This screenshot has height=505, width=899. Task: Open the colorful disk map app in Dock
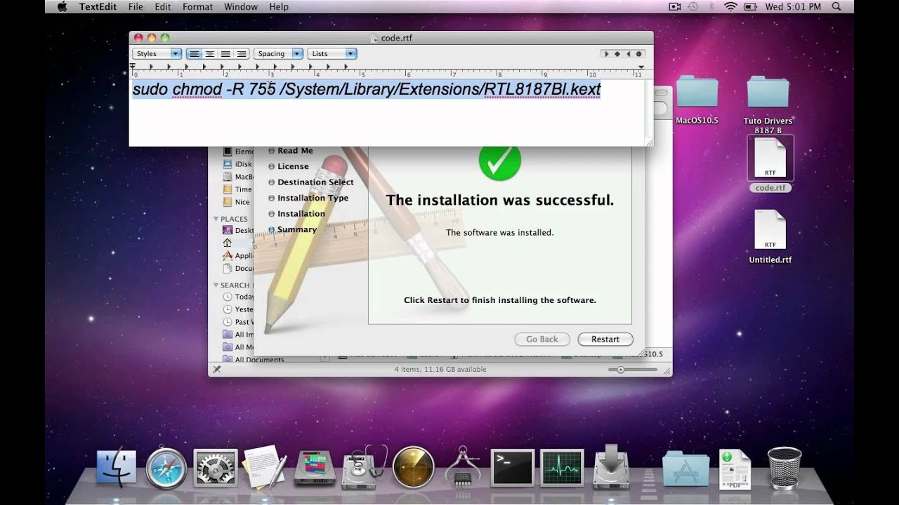pos(314,468)
